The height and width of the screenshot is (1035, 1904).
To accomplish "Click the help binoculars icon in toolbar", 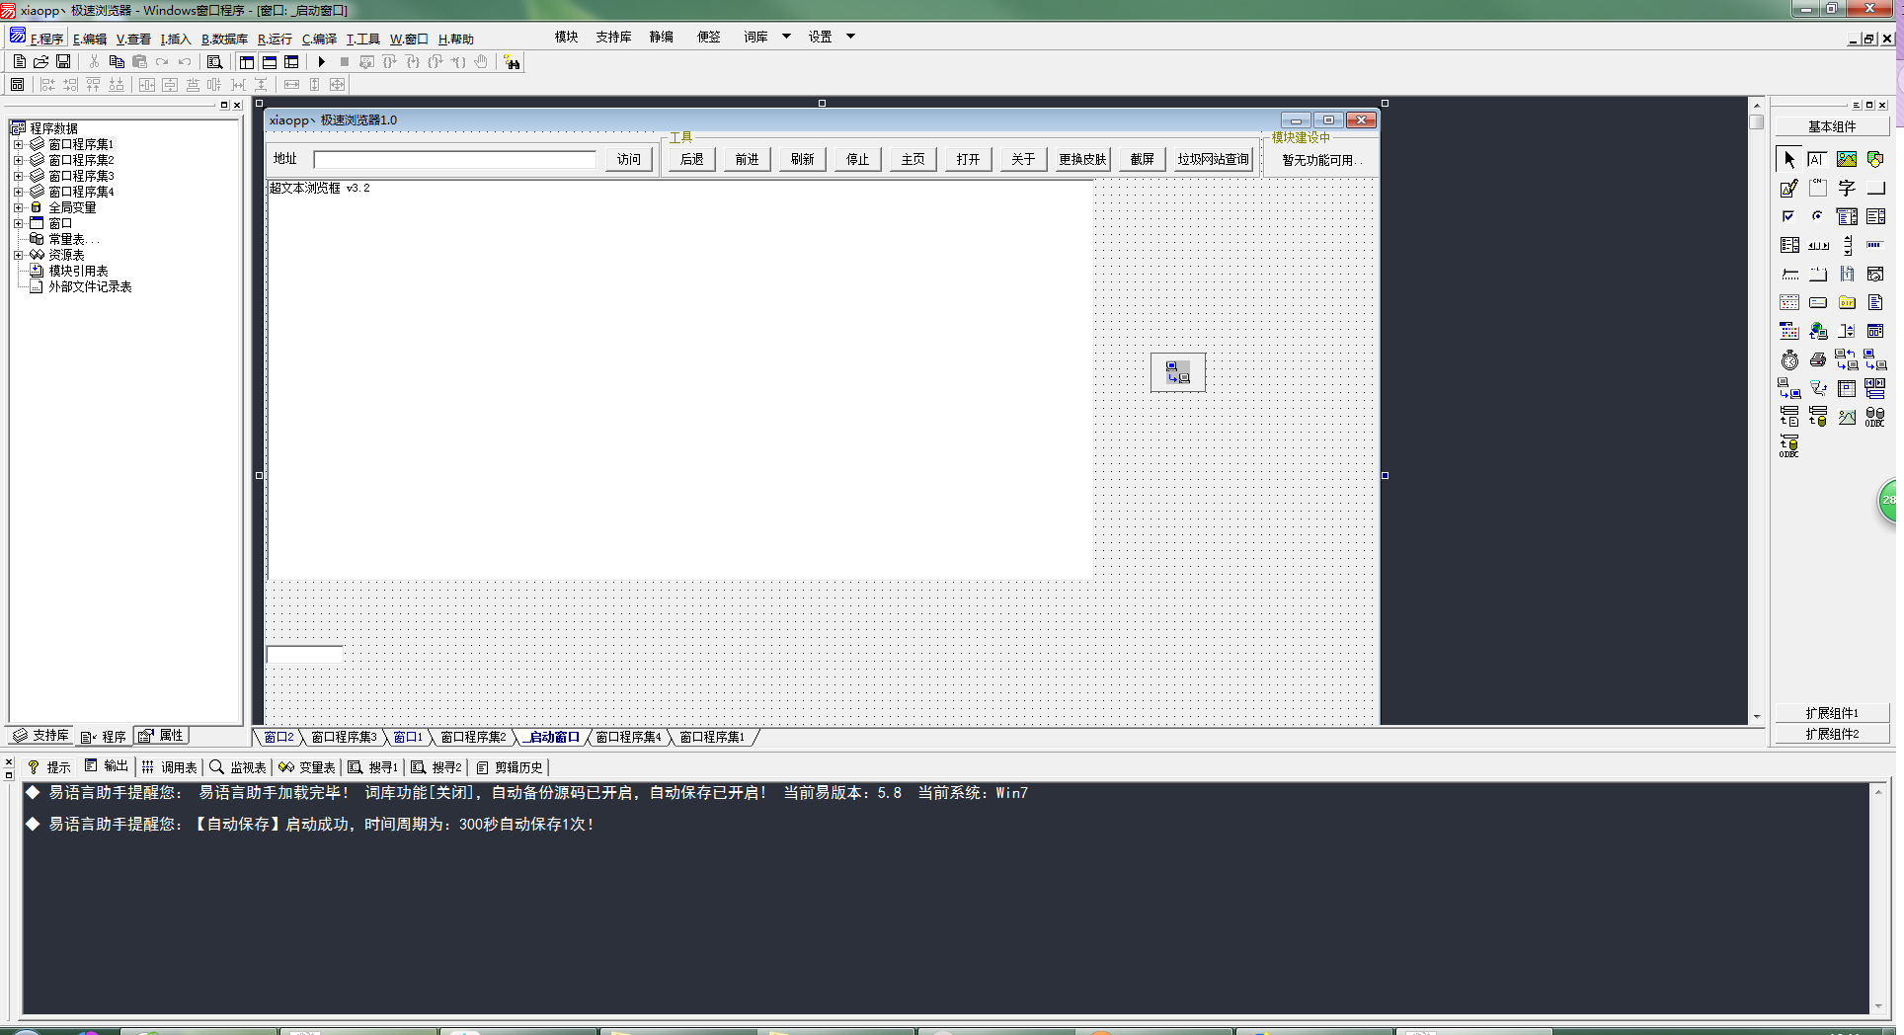I will [512, 62].
